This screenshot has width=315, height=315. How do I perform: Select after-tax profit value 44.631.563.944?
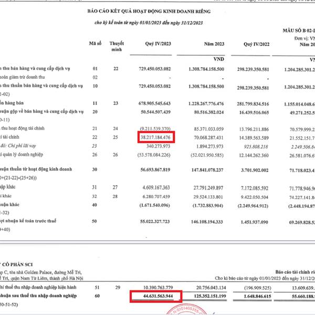tap(158, 296)
